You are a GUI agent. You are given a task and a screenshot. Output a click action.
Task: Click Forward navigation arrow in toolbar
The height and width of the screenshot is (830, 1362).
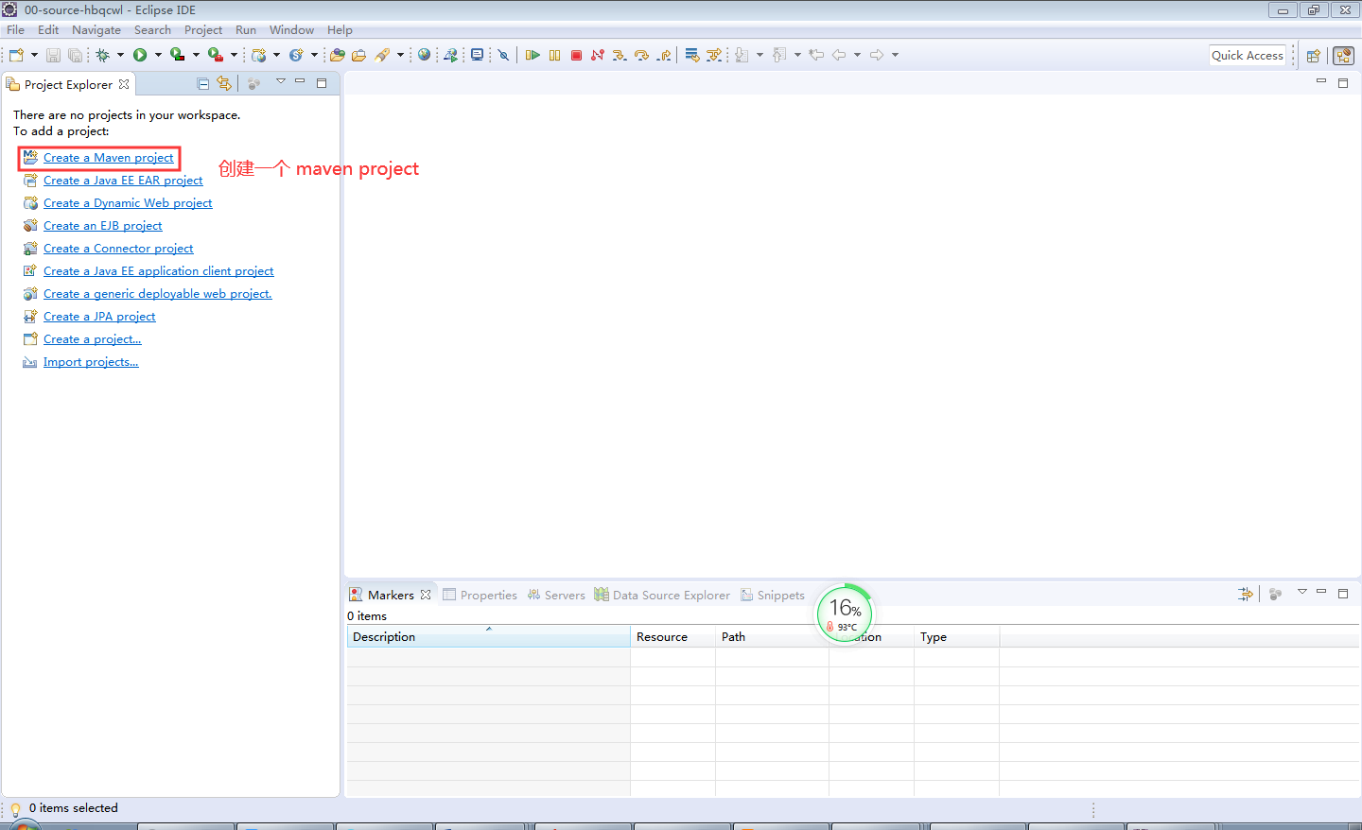point(877,55)
